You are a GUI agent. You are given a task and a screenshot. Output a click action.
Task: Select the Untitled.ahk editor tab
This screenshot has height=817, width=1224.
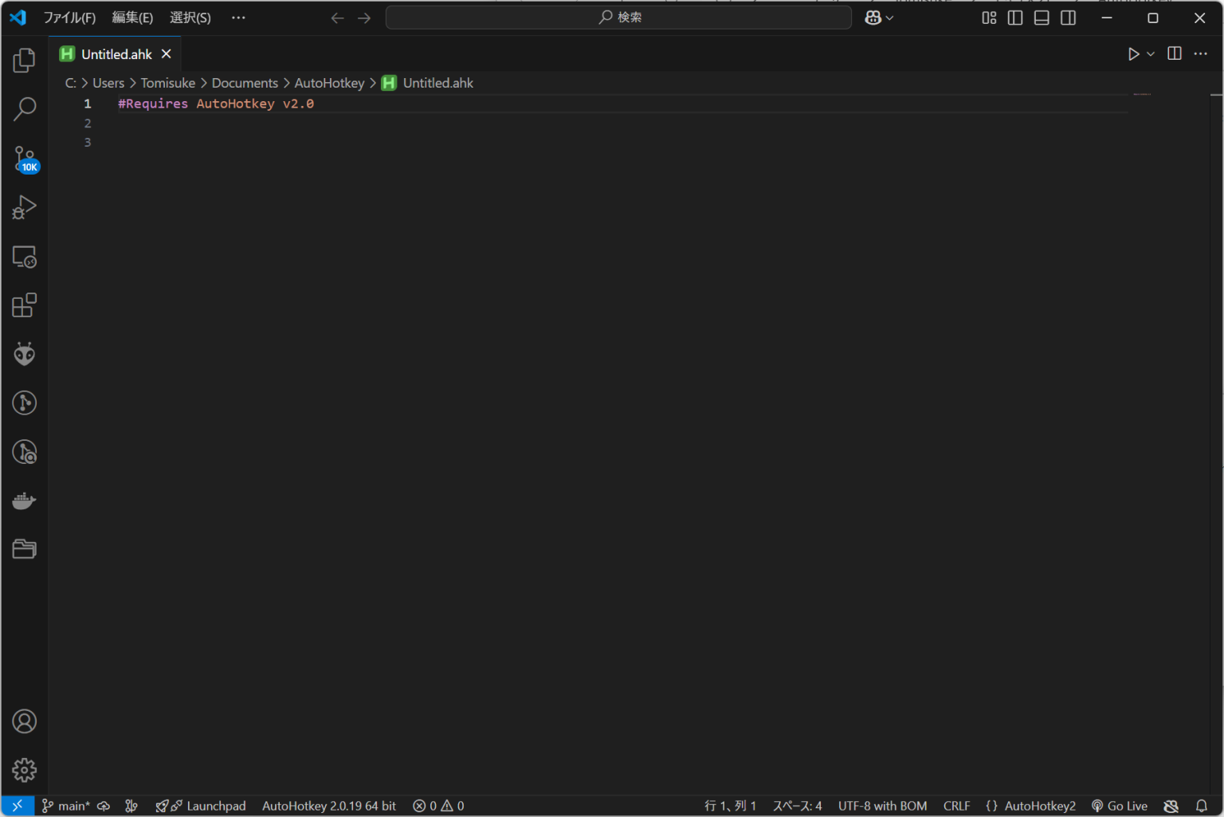[116, 53]
